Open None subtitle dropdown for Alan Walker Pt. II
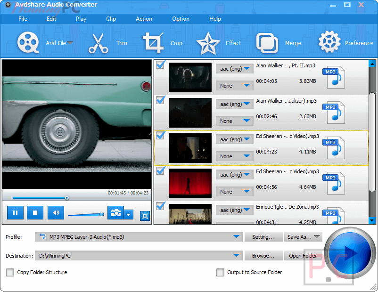Image resolution: width=378 pixels, height=292 pixels. click(x=235, y=86)
